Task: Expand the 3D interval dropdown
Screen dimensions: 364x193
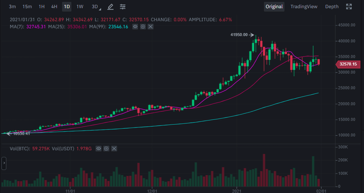Action: tap(95, 7)
